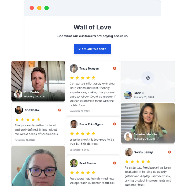The width and height of the screenshot is (186, 186).
Task: Click Tracy Nguyen's five-star rating
Action: coord(83,78)
